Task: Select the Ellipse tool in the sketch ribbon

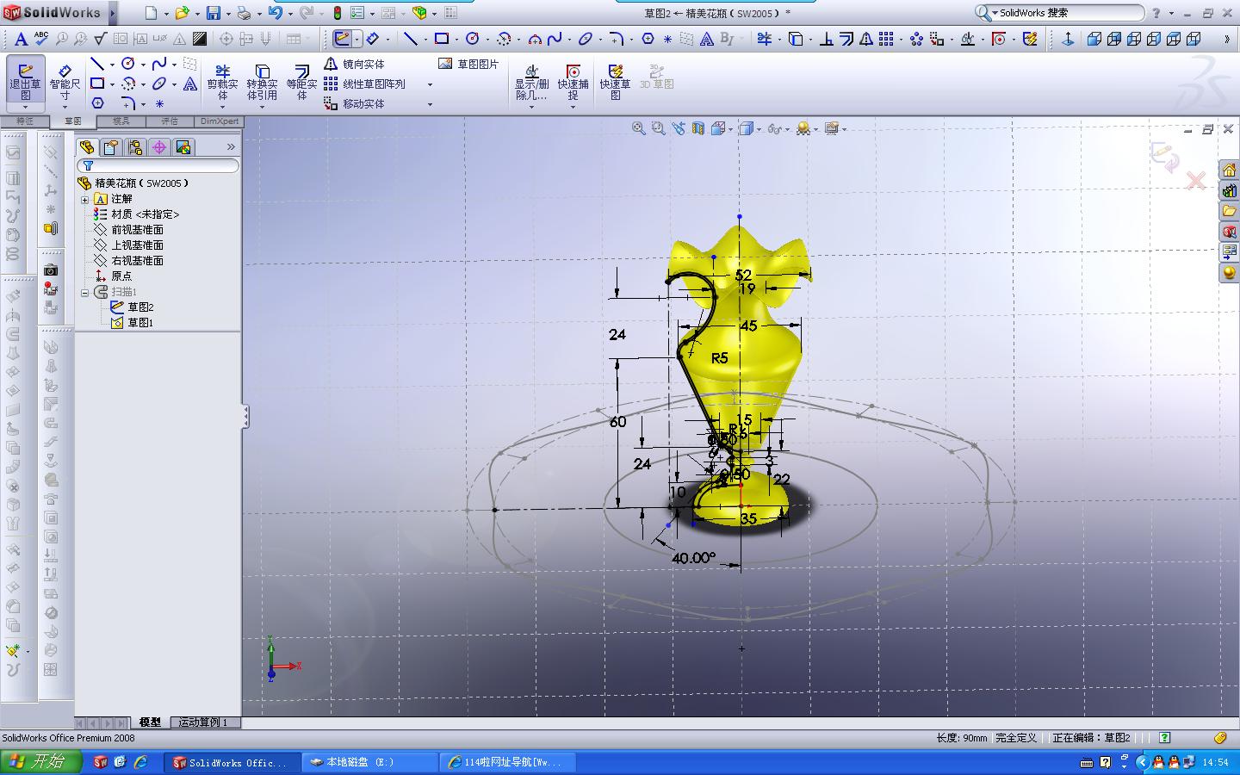Action: click(159, 84)
